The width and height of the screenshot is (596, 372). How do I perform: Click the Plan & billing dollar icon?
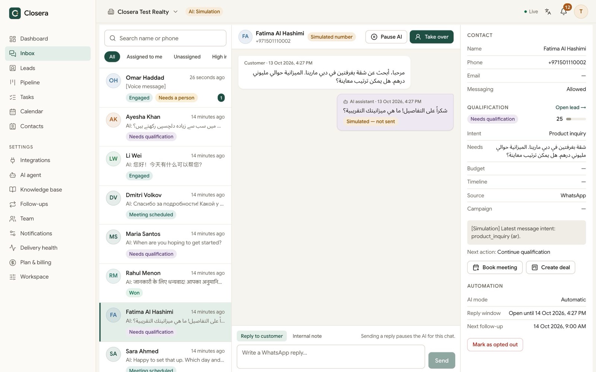[x=13, y=262]
